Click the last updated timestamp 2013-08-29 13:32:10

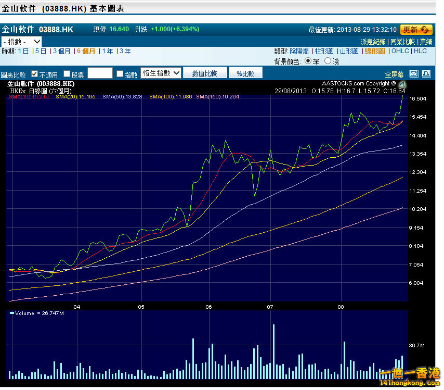point(367,30)
